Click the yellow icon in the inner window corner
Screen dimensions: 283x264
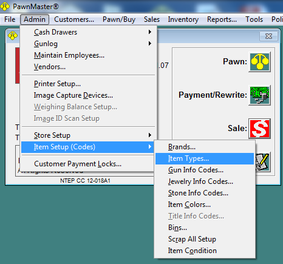click(13, 36)
